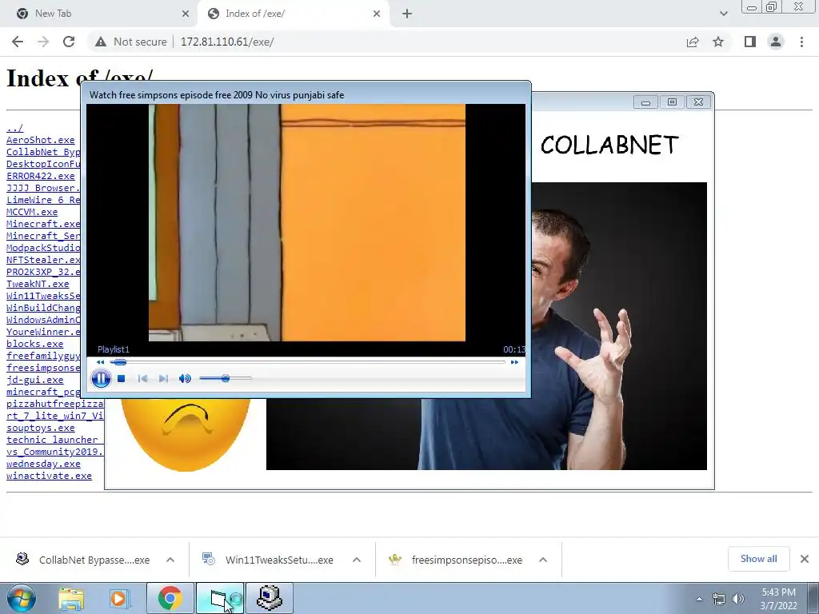Expand CollabNet Bypasse download options arrow
Viewport: 819px width, 614px height.
point(170,560)
